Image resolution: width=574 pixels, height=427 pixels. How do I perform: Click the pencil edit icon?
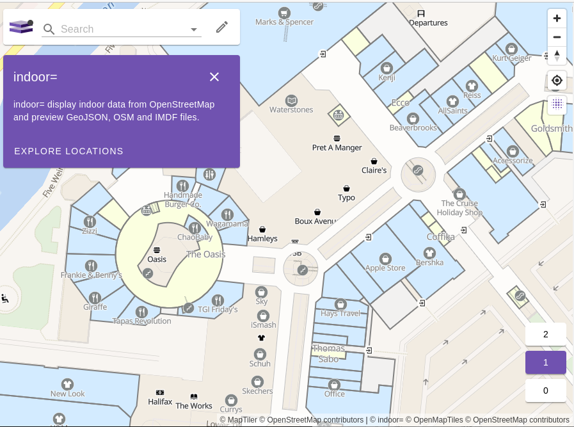[222, 27]
